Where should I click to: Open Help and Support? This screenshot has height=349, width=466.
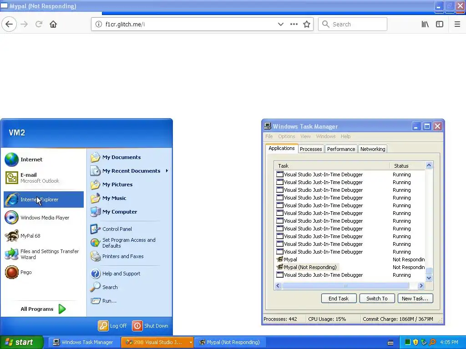pos(130,274)
